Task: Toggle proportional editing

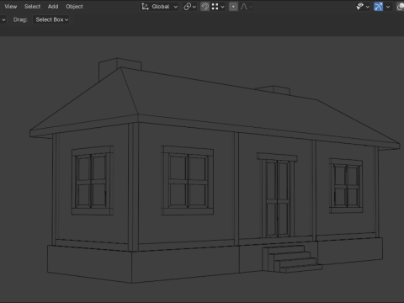Action: (233, 7)
